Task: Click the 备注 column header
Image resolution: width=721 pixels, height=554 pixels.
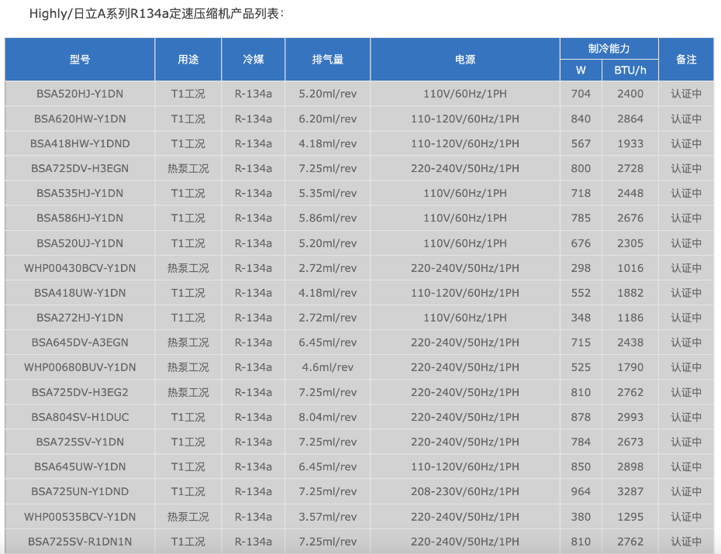Action: click(x=686, y=60)
